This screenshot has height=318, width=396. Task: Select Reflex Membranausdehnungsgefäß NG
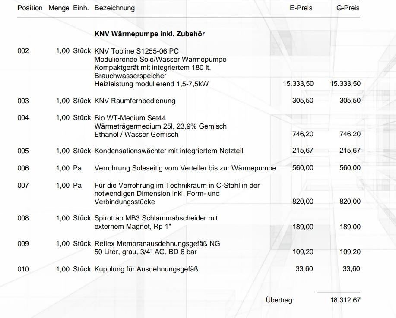[157, 243]
